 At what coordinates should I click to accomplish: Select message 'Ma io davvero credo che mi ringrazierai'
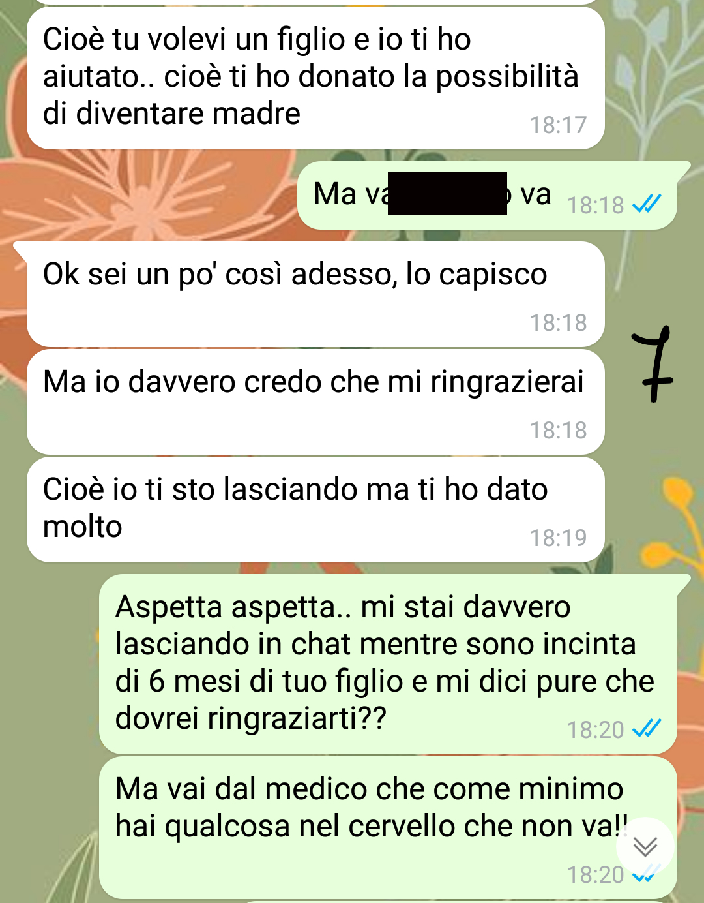pos(315,402)
